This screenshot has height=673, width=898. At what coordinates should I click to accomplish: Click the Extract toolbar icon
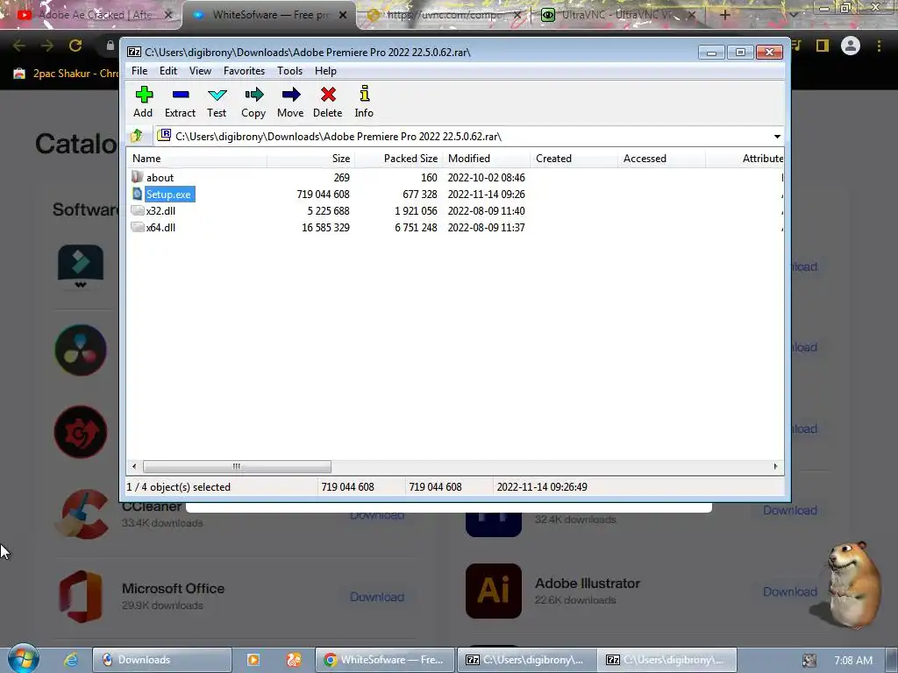click(181, 95)
